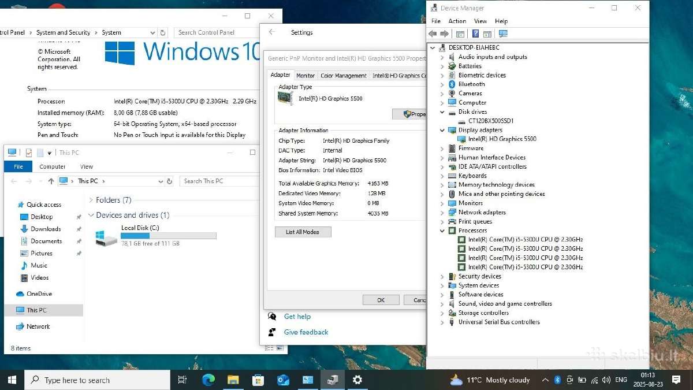Image resolution: width=693 pixels, height=390 pixels.
Task: Click Device Manager scan for hardware changes icon
Action: 503,34
